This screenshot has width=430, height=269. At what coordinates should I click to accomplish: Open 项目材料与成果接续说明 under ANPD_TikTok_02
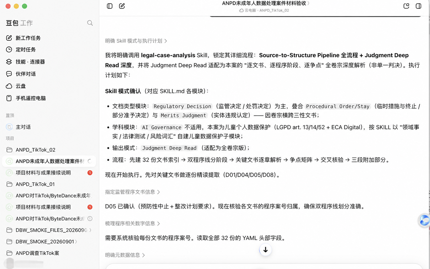[43, 173]
